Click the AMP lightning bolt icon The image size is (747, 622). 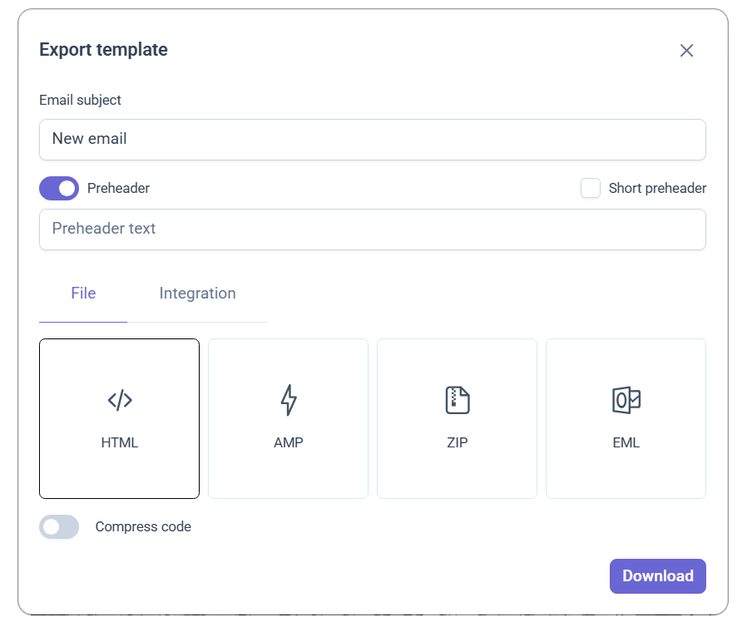pos(289,400)
